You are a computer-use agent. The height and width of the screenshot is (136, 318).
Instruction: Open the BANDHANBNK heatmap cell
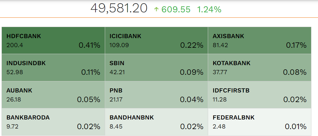(156, 122)
